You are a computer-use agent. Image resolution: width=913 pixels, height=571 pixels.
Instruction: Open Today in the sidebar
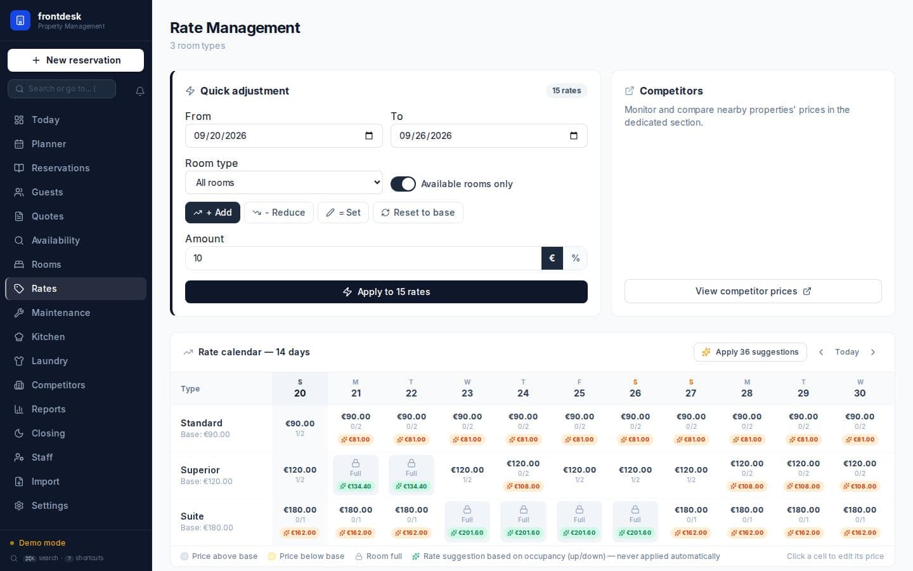coord(75,120)
